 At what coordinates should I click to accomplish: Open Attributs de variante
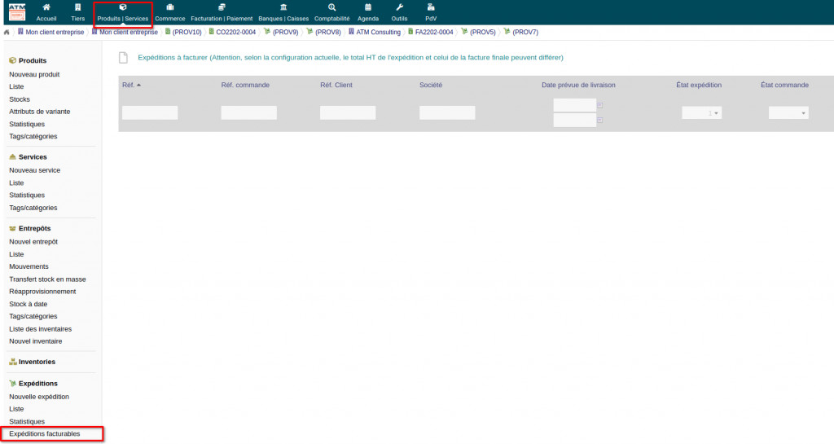click(x=39, y=112)
